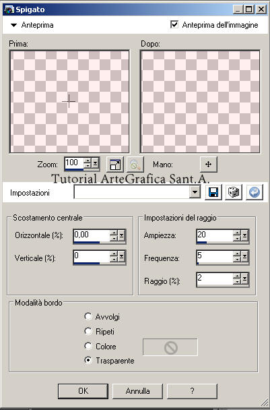
Task: Open help with the ? button
Action: coord(192,391)
